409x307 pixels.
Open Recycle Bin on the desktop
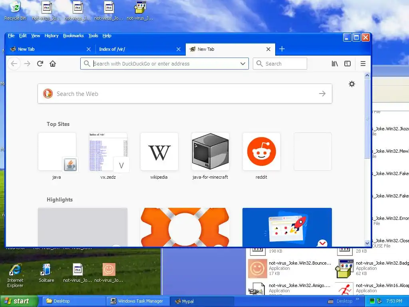[x=15, y=11]
